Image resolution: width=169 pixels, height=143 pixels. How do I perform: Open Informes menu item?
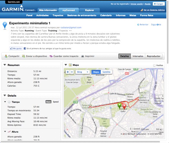pyautogui.click(x=121, y=15)
